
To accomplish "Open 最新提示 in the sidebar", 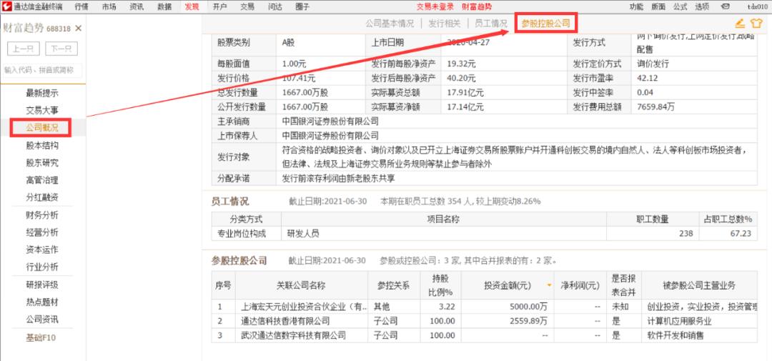I will coord(42,93).
